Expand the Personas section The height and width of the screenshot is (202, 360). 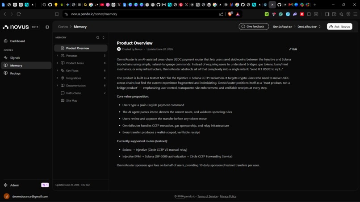coord(58,55)
